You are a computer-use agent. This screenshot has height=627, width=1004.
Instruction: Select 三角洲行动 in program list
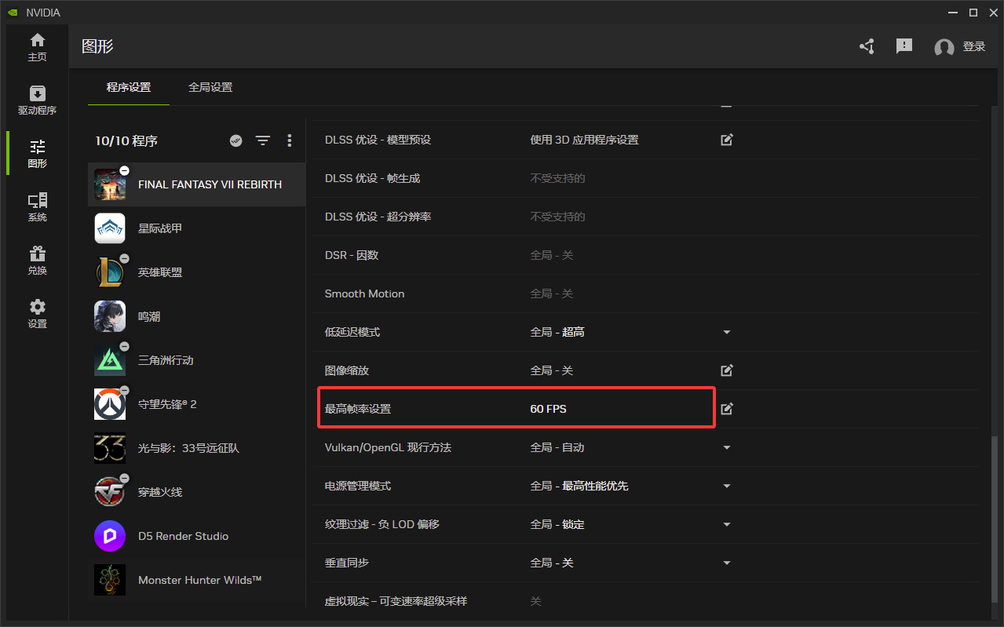coord(196,360)
